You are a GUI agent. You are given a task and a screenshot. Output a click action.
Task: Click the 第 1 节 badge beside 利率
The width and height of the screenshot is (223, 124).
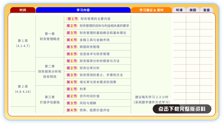[72, 89]
